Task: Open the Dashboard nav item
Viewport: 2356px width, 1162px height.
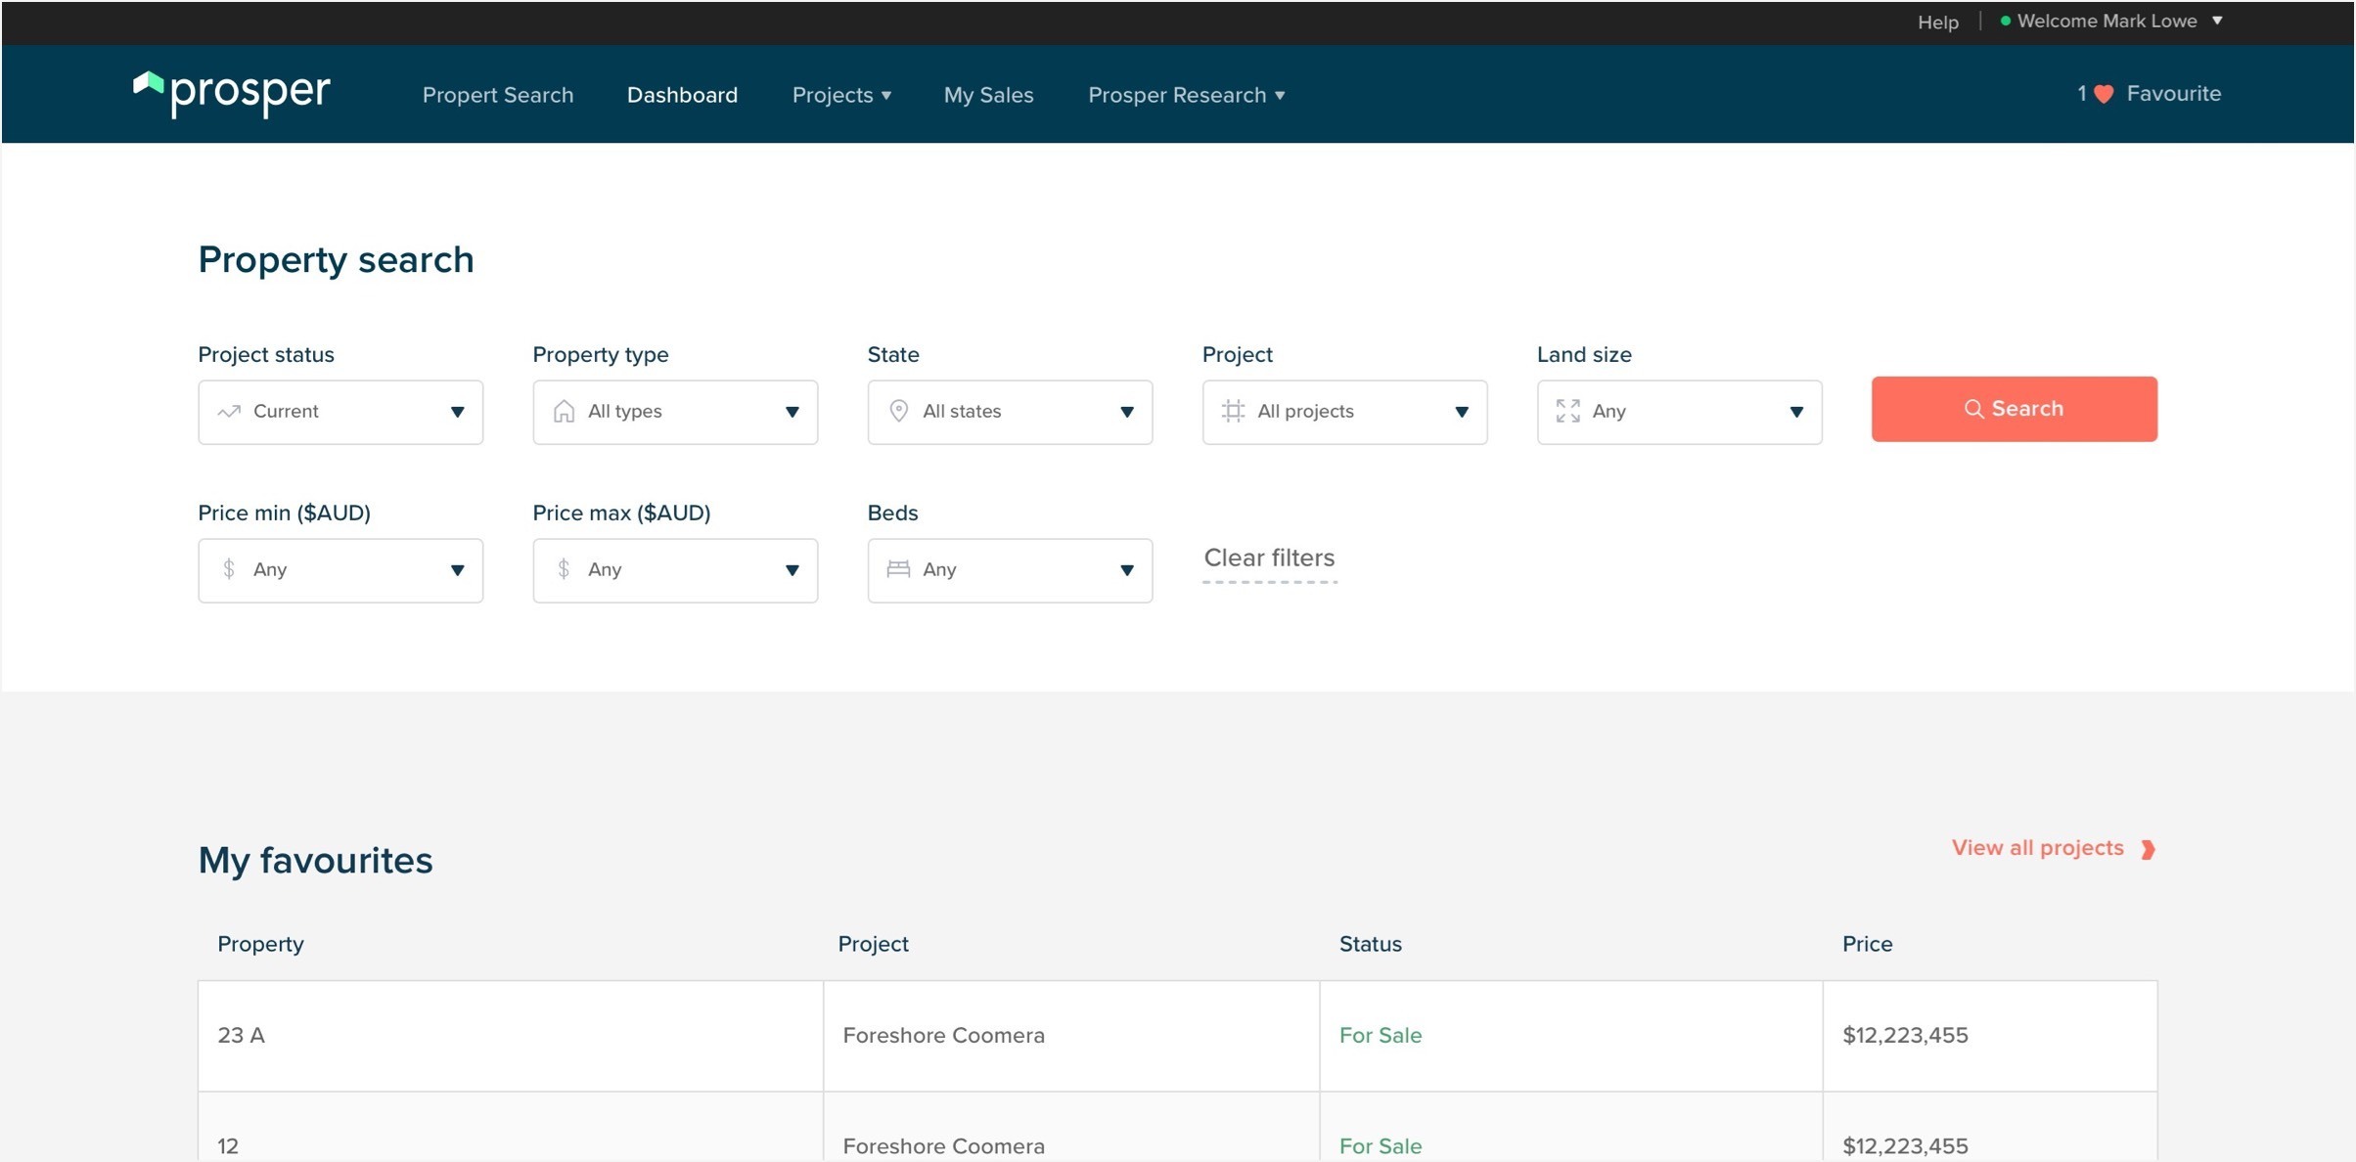Action: [x=682, y=95]
